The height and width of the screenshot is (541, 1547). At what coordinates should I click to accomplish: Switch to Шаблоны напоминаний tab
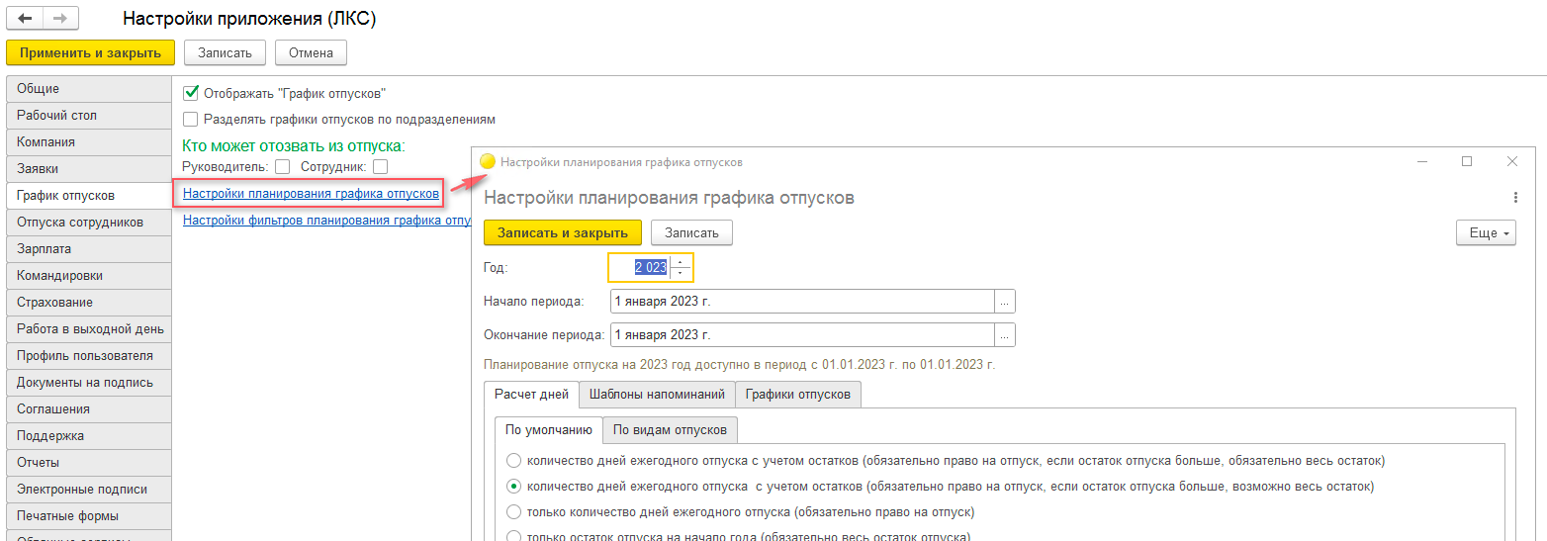pyautogui.click(x=657, y=394)
